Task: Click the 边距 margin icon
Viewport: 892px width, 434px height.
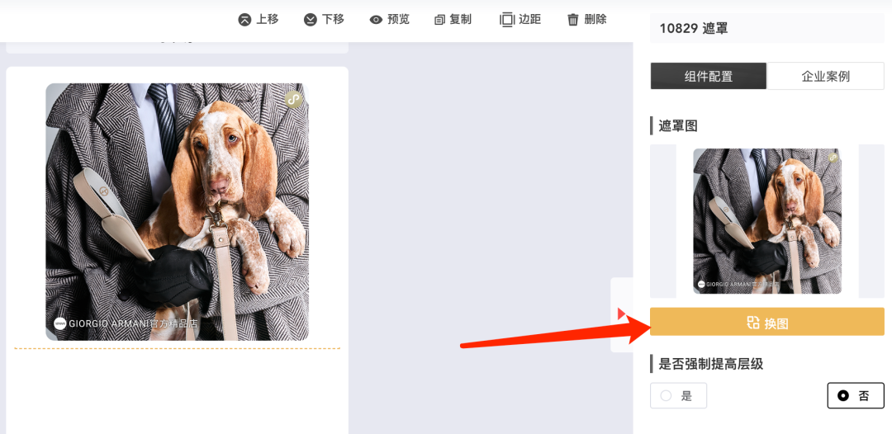Action: pos(506,20)
